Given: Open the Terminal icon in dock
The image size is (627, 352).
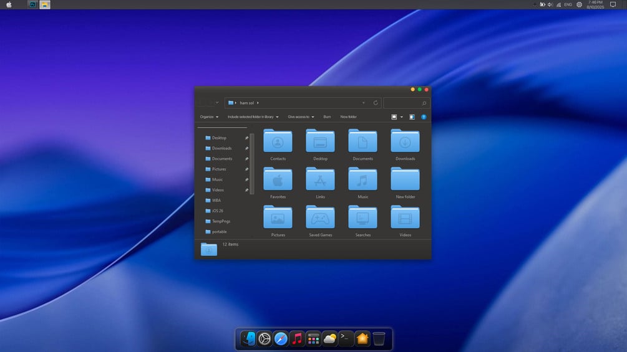Looking at the screenshot, I should point(346,339).
